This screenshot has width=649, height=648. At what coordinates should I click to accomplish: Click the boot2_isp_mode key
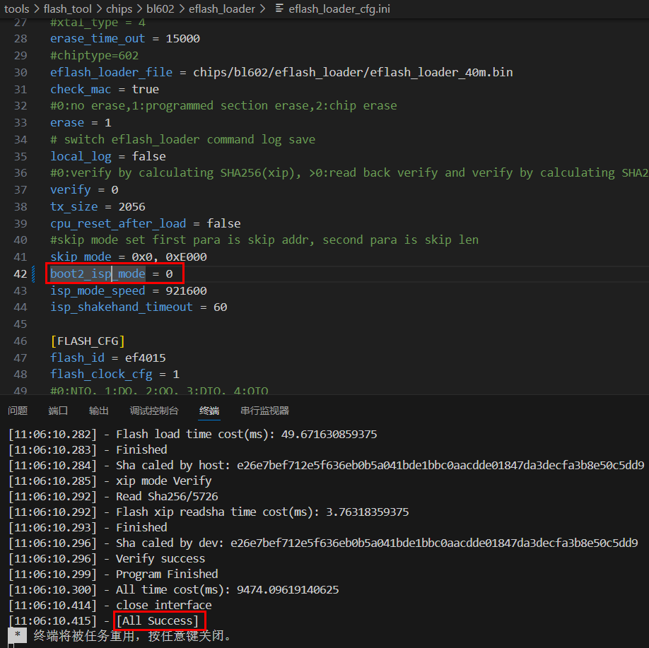coord(98,274)
